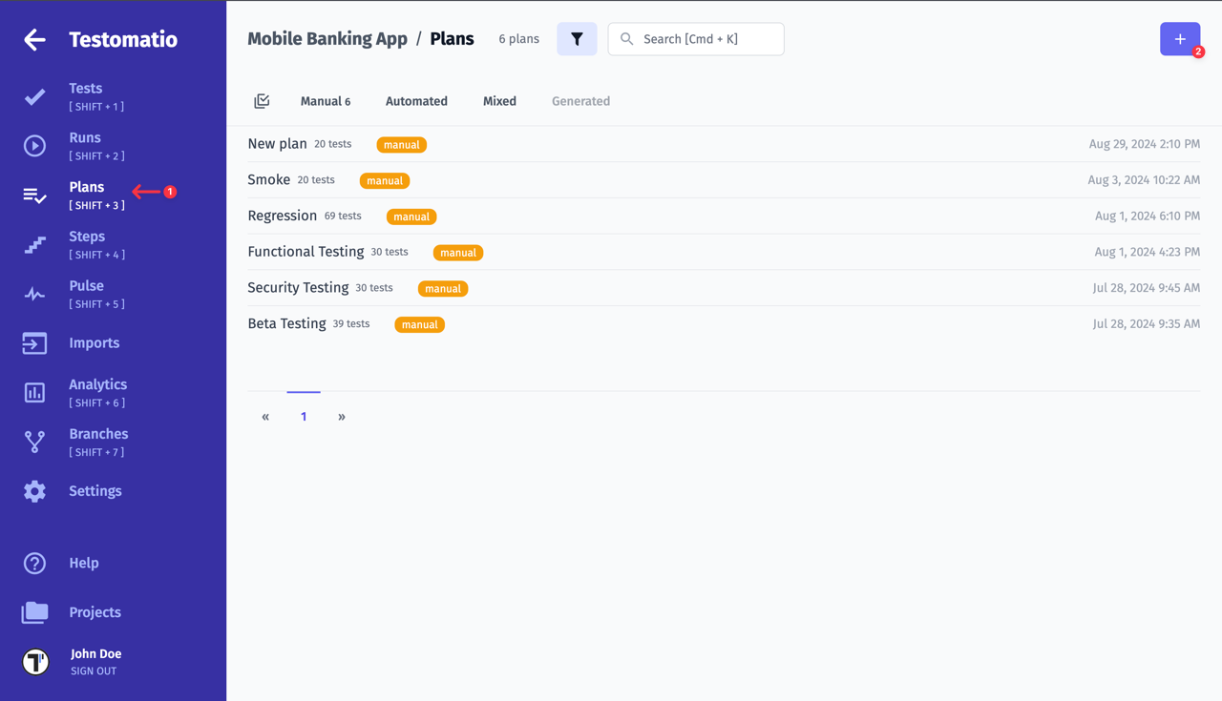Open the Branches view
This screenshot has height=701, width=1222.
coord(97,433)
